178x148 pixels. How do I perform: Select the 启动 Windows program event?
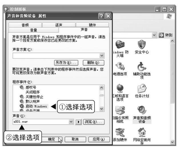click(36, 106)
